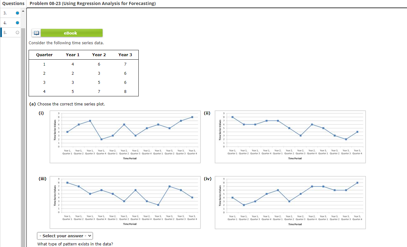The image size is (407, 247).
Task: Click the dropdown arrow chevron
Action: coord(89,236)
